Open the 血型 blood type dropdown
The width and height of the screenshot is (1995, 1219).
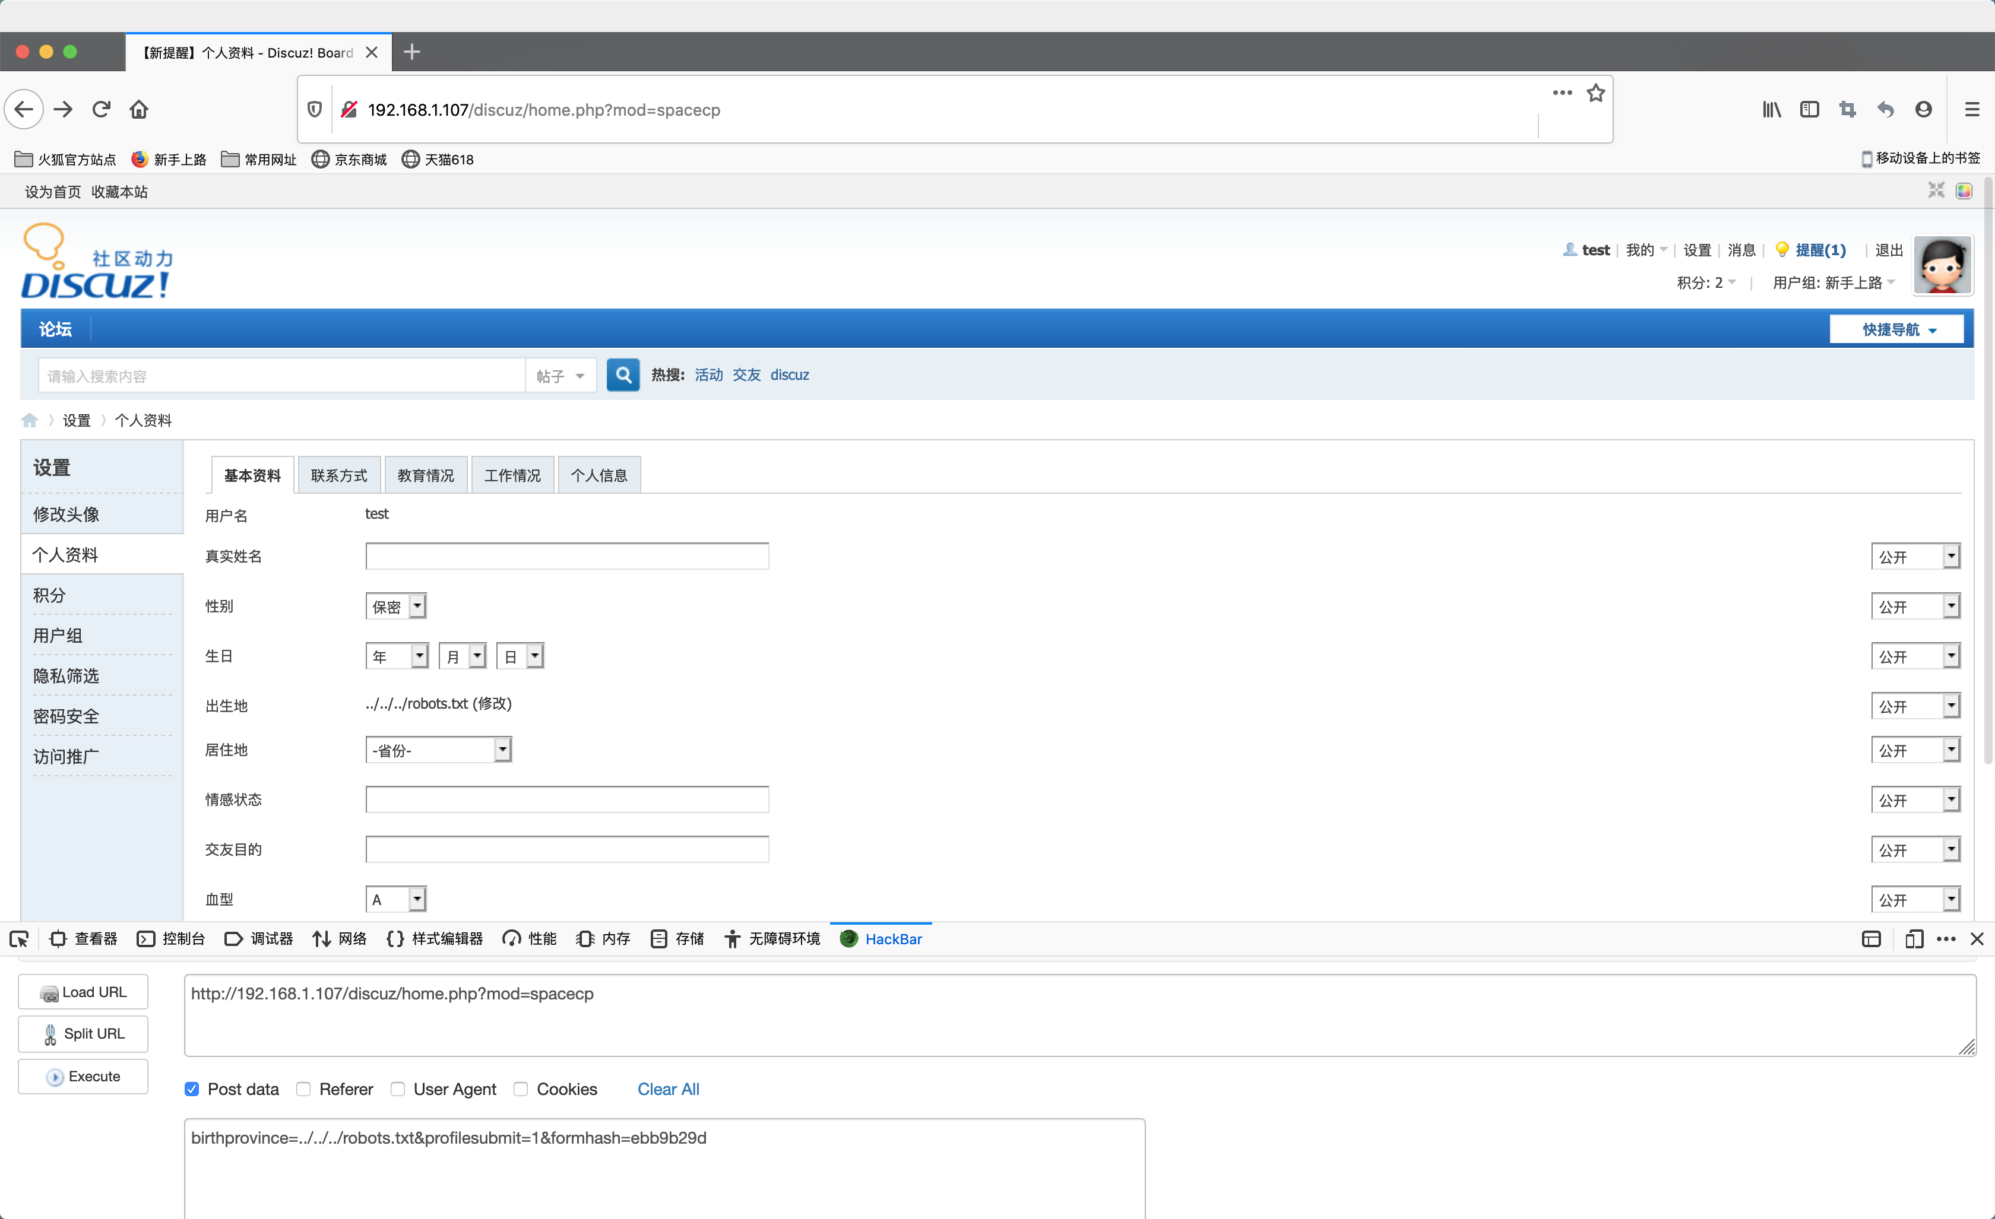[x=396, y=899]
